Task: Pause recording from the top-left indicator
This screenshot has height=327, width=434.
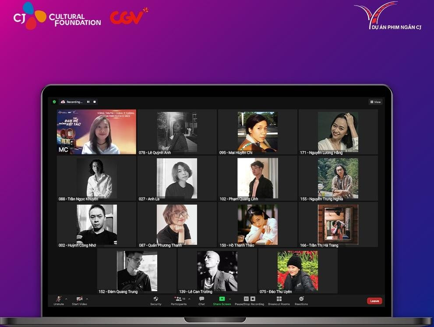Action: coord(88,102)
